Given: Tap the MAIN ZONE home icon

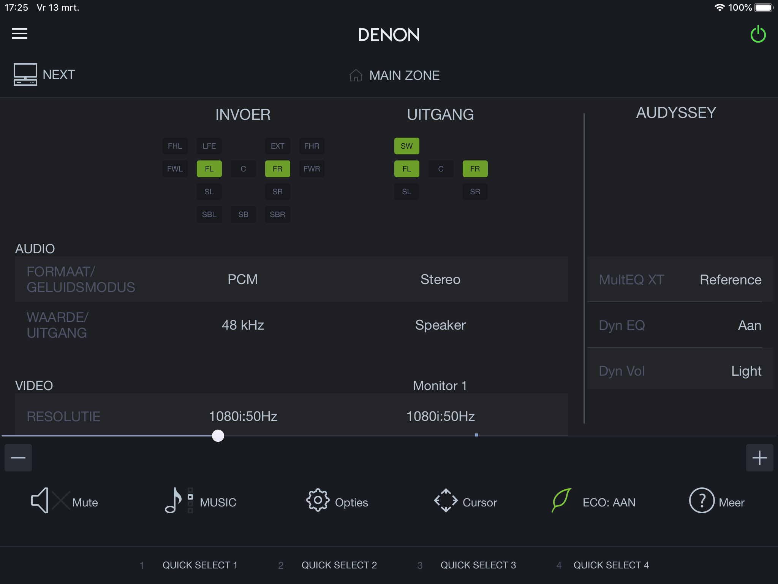Looking at the screenshot, I should point(356,75).
